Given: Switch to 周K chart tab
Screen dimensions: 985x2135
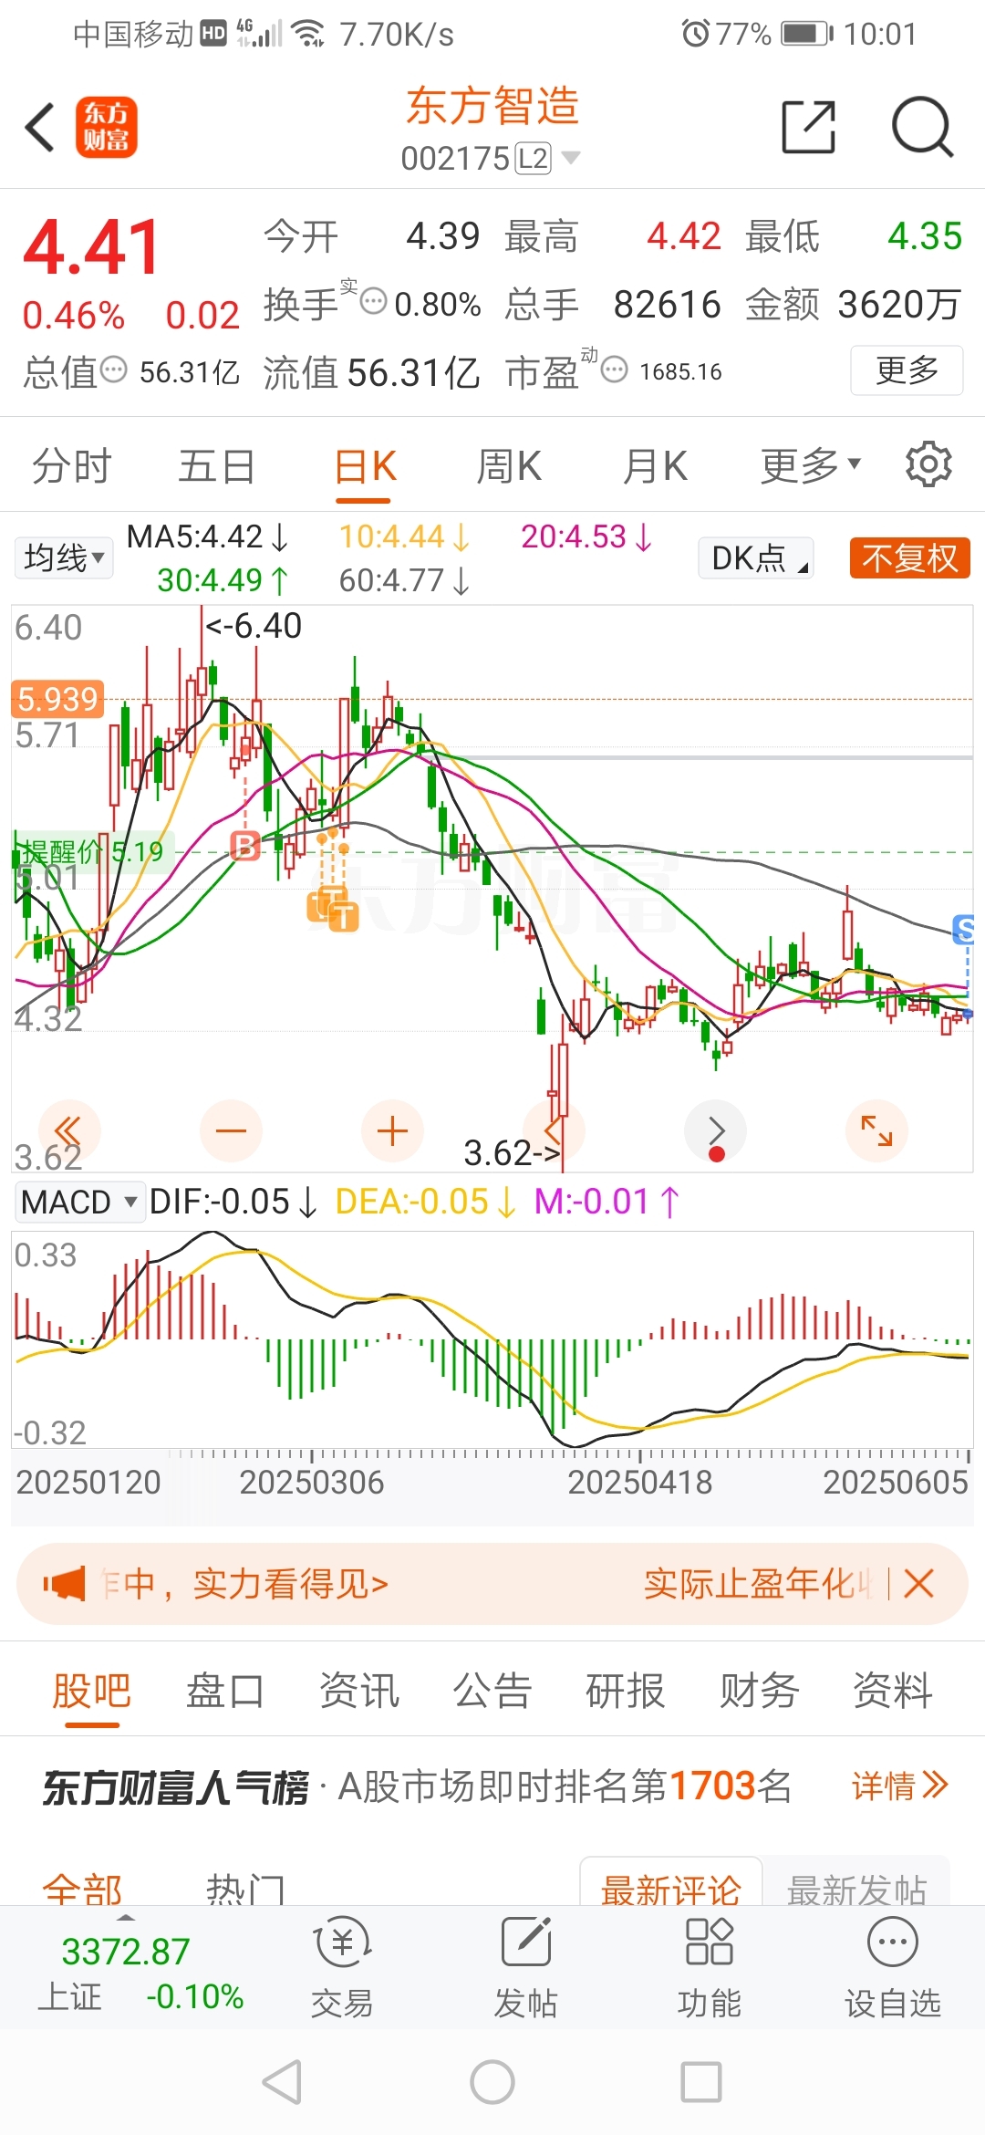Looking at the screenshot, I should coord(509,465).
